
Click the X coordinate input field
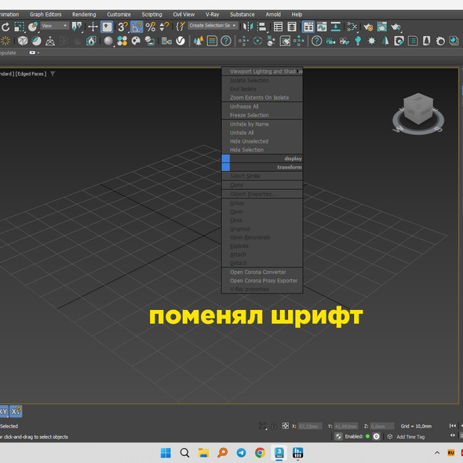pyautogui.click(x=310, y=426)
